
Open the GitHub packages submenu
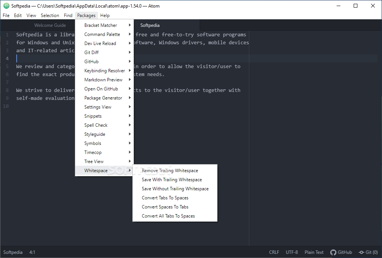point(104,62)
